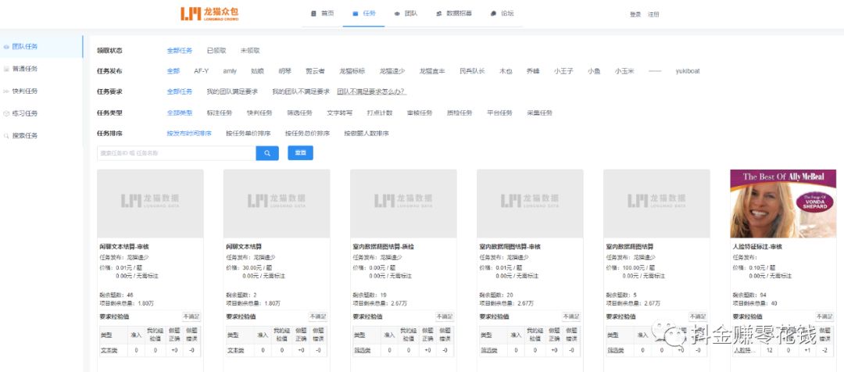Filter by 质检任务 type
The height and width of the screenshot is (372, 844).
[x=460, y=113]
